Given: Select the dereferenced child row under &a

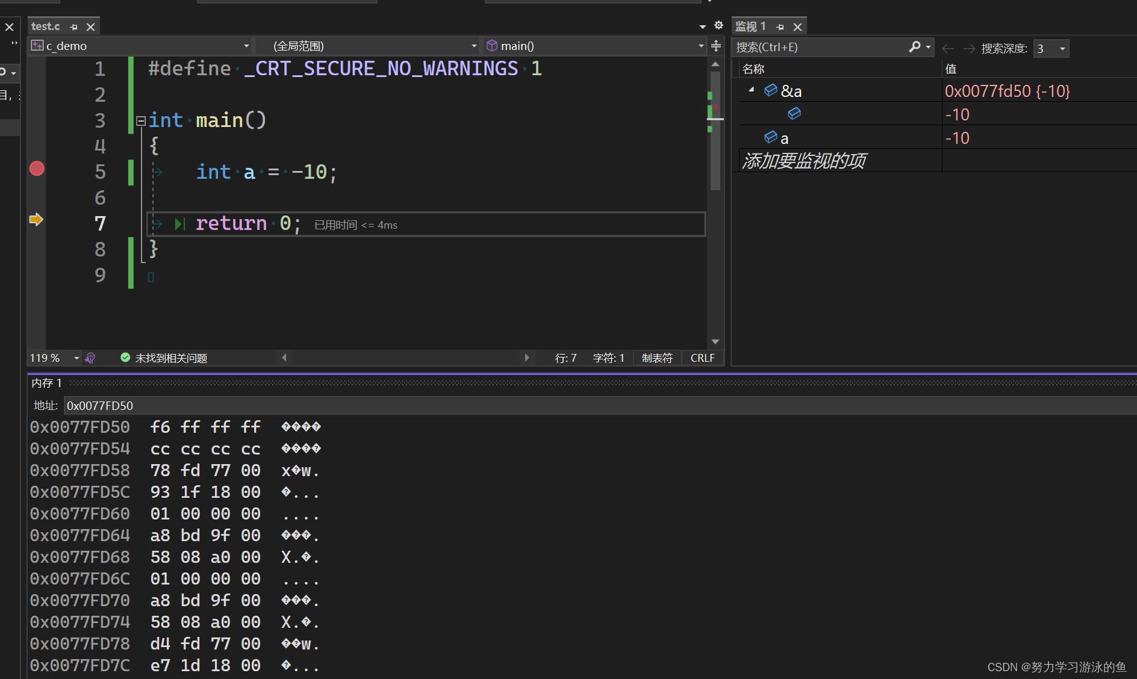Looking at the screenshot, I should click(937, 114).
